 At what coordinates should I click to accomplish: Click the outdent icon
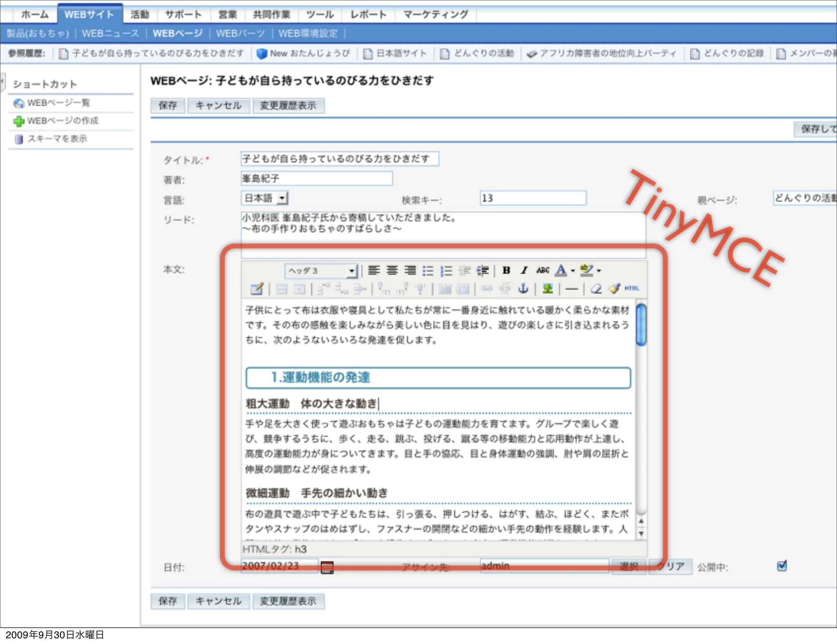tap(465, 271)
